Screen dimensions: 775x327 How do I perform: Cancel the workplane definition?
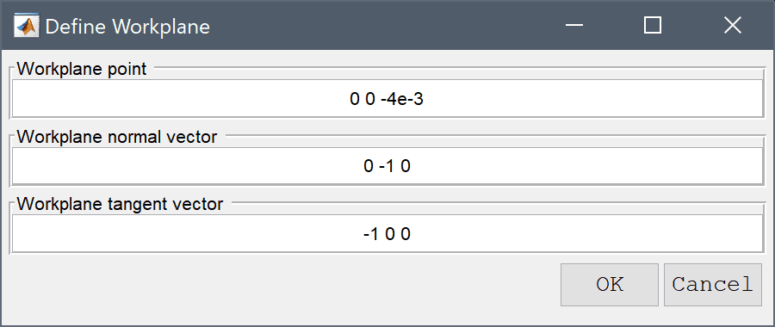click(712, 285)
